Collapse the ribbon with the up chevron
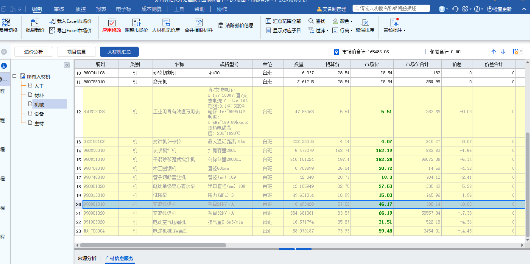The width and height of the screenshot is (530, 264). [524, 9]
